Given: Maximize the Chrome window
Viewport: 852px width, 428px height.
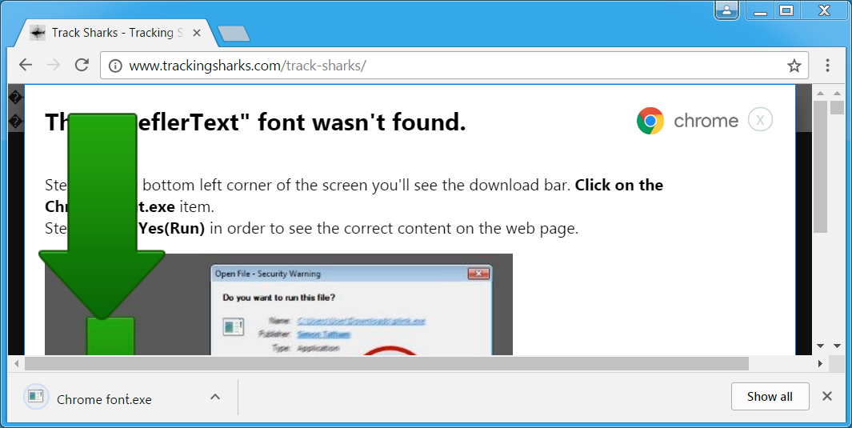Looking at the screenshot, I should [786, 10].
